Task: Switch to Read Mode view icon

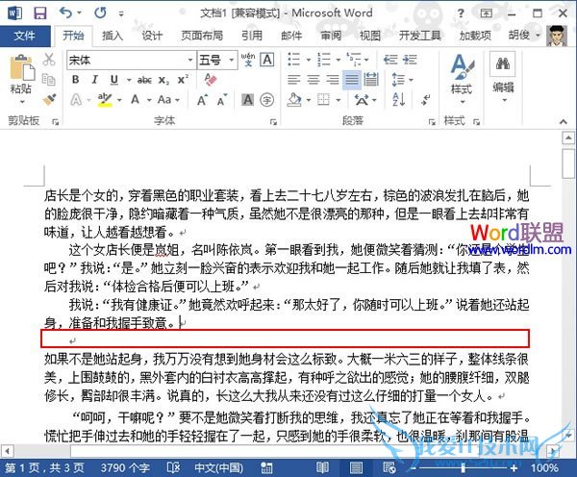Action: click(x=322, y=467)
